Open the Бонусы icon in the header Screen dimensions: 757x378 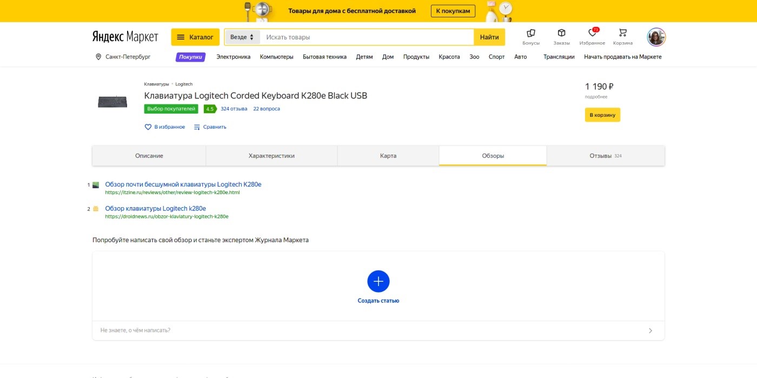click(x=530, y=37)
